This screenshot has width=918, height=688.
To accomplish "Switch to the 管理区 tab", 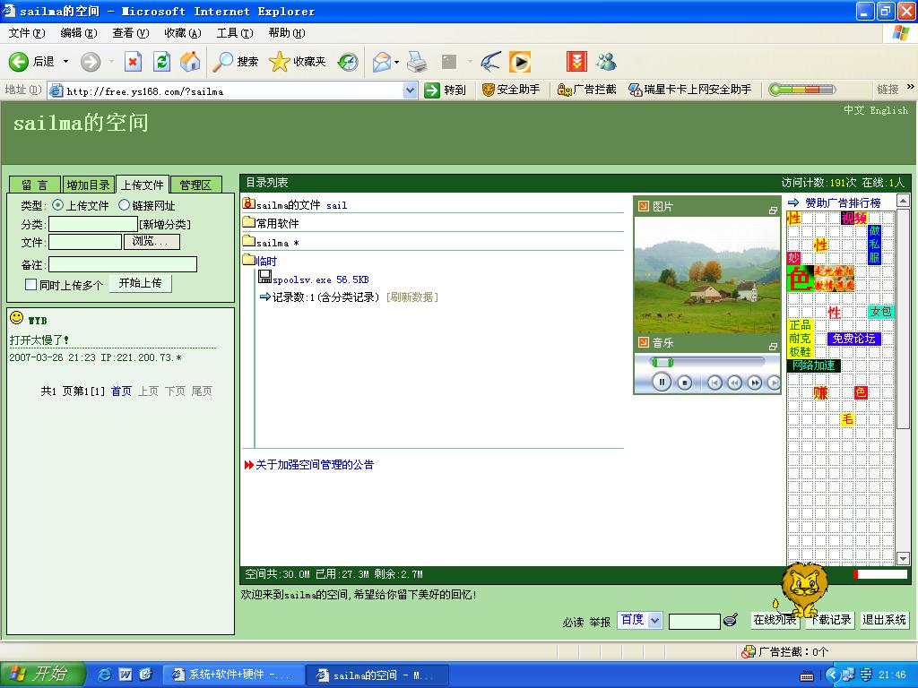I will 195,185.
